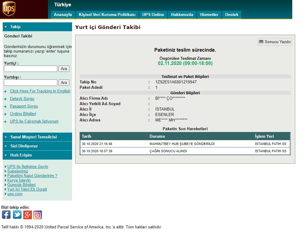The image size is (307, 248).
Task: Focus the Yurtdışı tracking number field
Action: click(x=30, y=83)
